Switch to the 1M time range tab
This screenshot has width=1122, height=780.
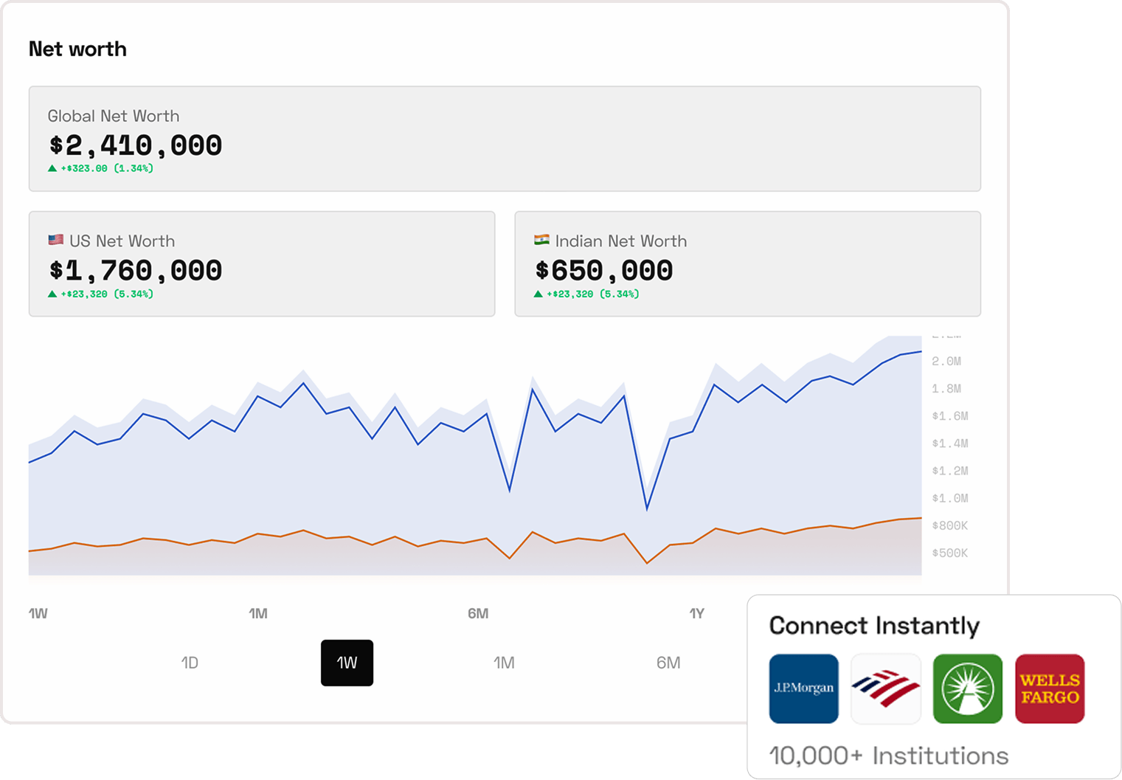coord(504,663)
